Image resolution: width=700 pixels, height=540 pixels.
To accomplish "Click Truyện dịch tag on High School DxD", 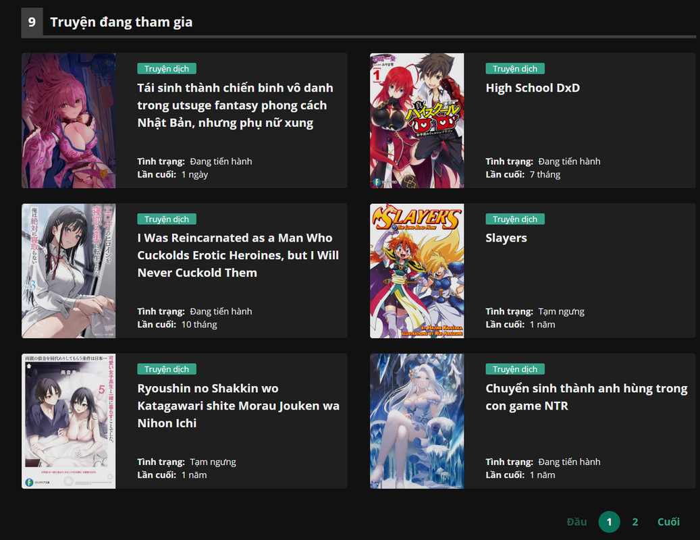I will (x=515, y=69).
